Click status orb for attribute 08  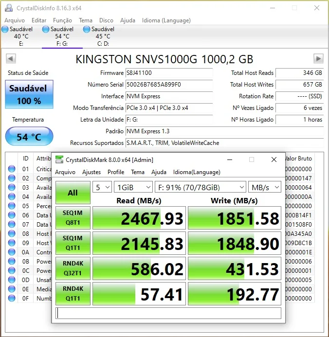(x=12, y=233)
